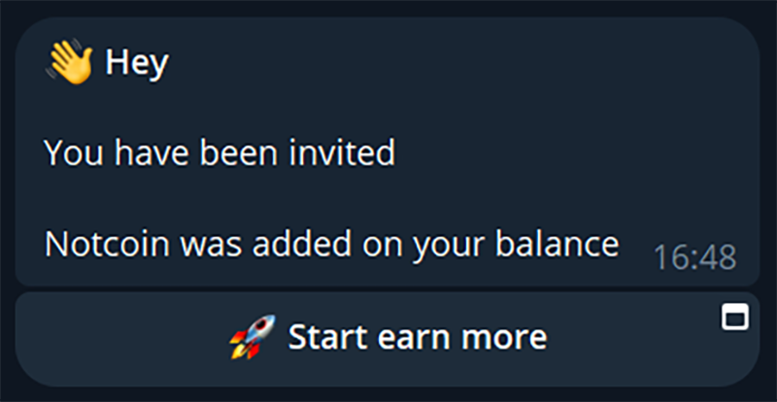Click the rocket emoji on the button
Viewport: 777px width, 402px height.
[x=253, y=337]
